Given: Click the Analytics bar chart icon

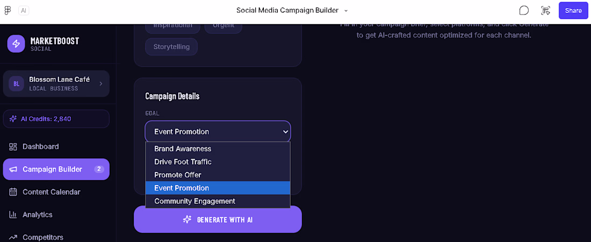Looking at the screenshot, I should [x=13, y=215].
